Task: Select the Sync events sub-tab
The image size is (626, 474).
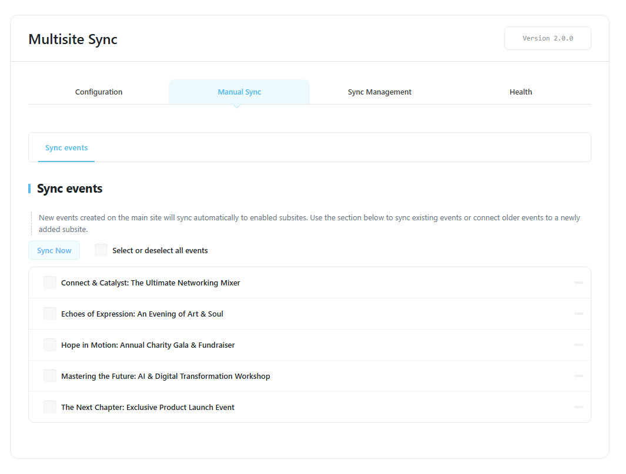Action: [x=66, y=147]
